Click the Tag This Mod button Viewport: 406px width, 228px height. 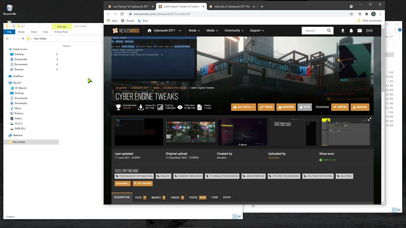click(142, 183)
